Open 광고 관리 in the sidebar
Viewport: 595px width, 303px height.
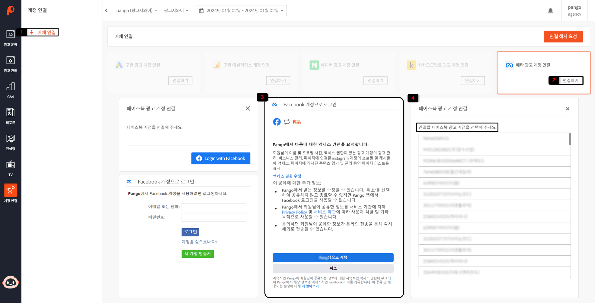click(x=11, y=64)
